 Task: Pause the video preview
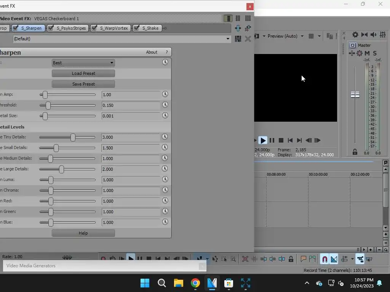272,141
